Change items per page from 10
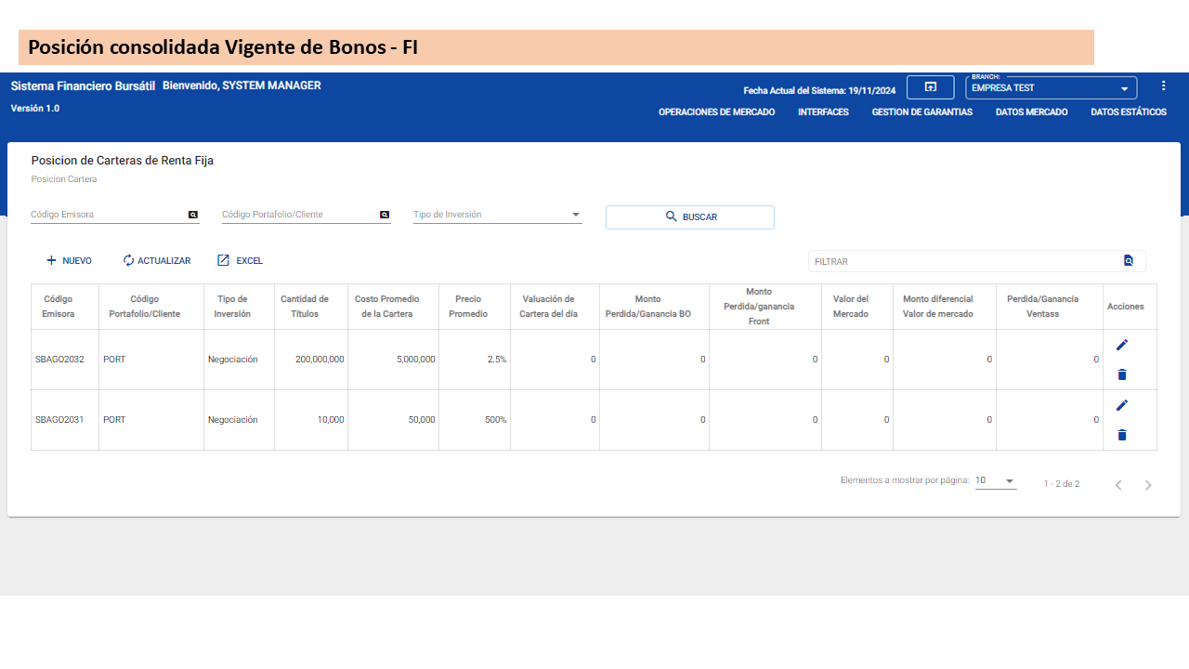Image resolution: width=1189 pixels, height=669 pixels. coord(994,480)
